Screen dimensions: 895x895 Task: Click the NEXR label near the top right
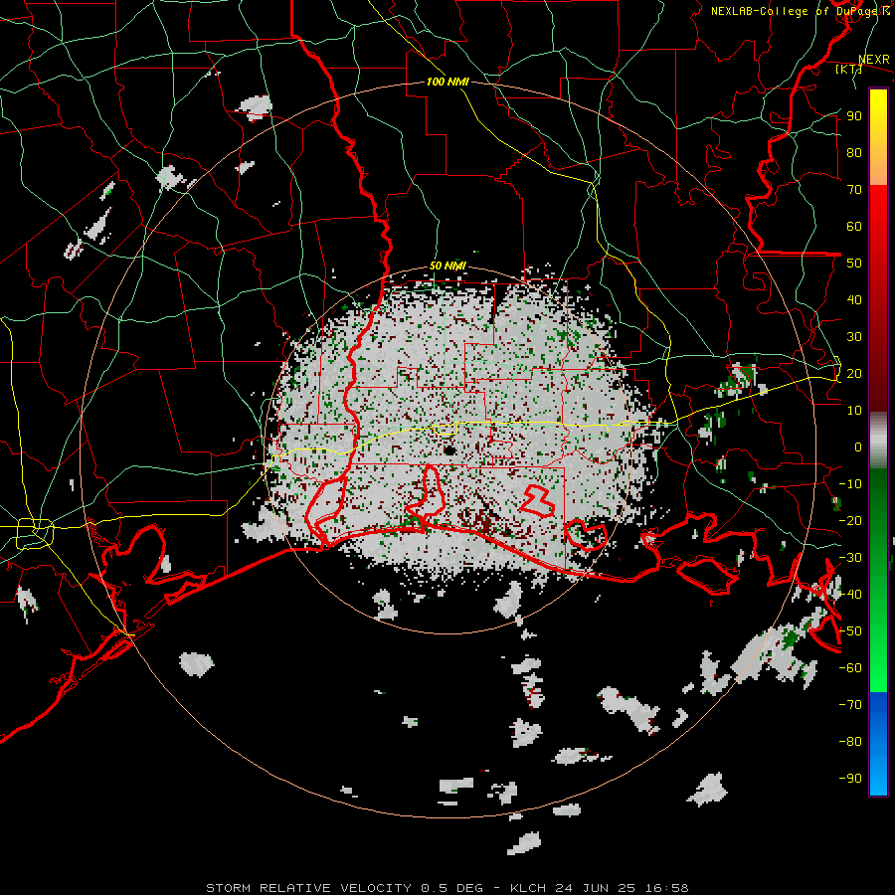874,60
